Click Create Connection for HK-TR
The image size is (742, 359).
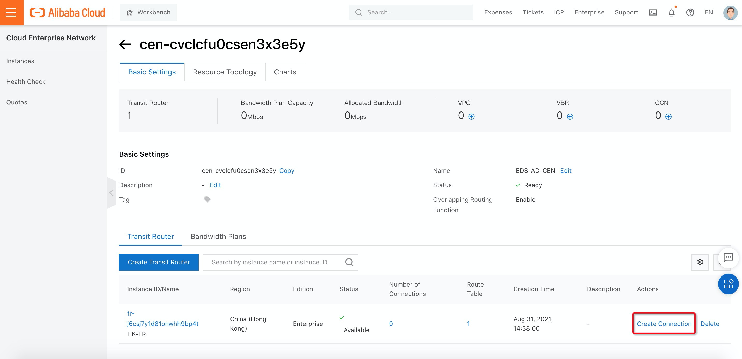click(x=664, y=324)
